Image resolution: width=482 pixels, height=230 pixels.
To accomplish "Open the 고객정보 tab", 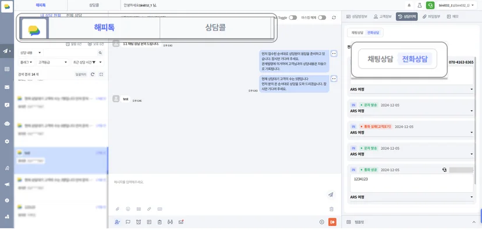I will coord(382,17).
